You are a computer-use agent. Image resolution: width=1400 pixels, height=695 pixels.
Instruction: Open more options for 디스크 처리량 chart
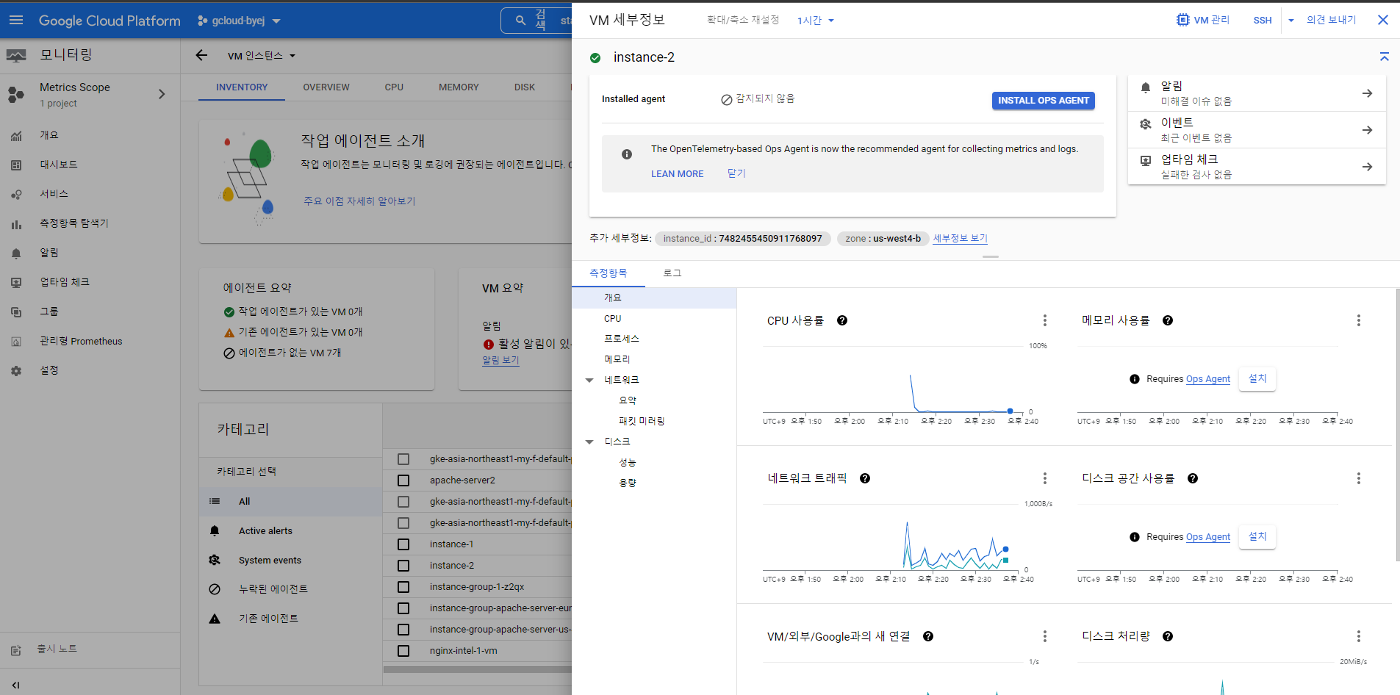(x=1358, y=636)
